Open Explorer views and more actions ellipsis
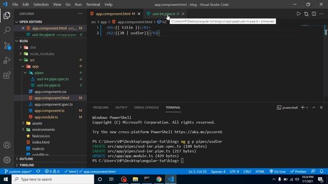Image resolution: width=328 pixels, height=184 pixels. [x=80, y=14]
